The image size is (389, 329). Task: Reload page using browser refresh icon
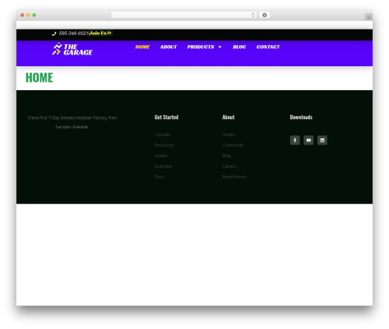[x=253, y=15]
